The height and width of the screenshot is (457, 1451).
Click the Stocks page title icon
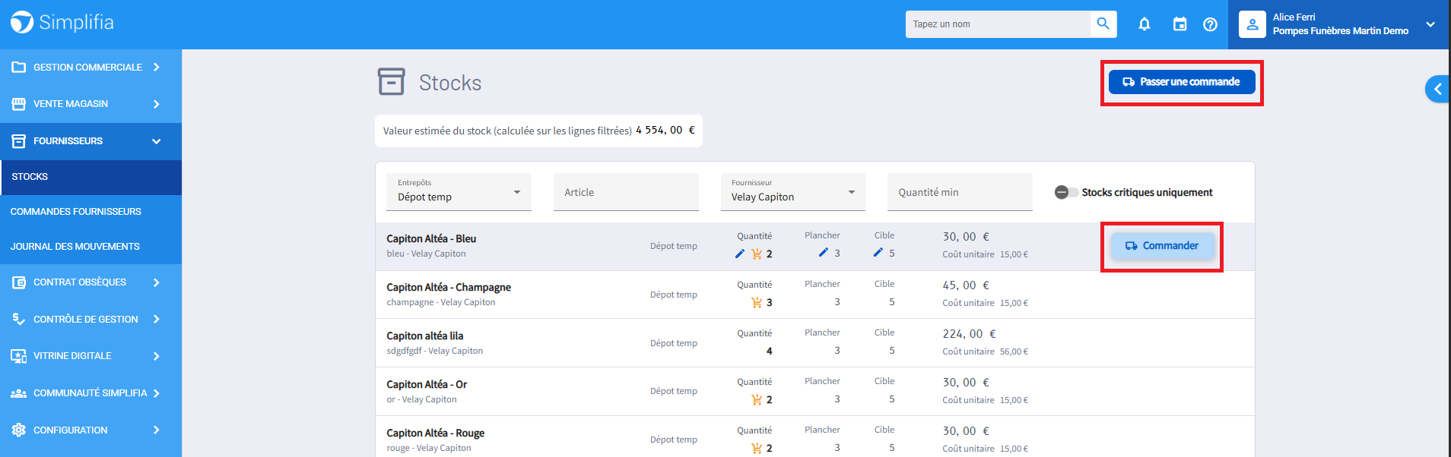click(x=392, y=81)
